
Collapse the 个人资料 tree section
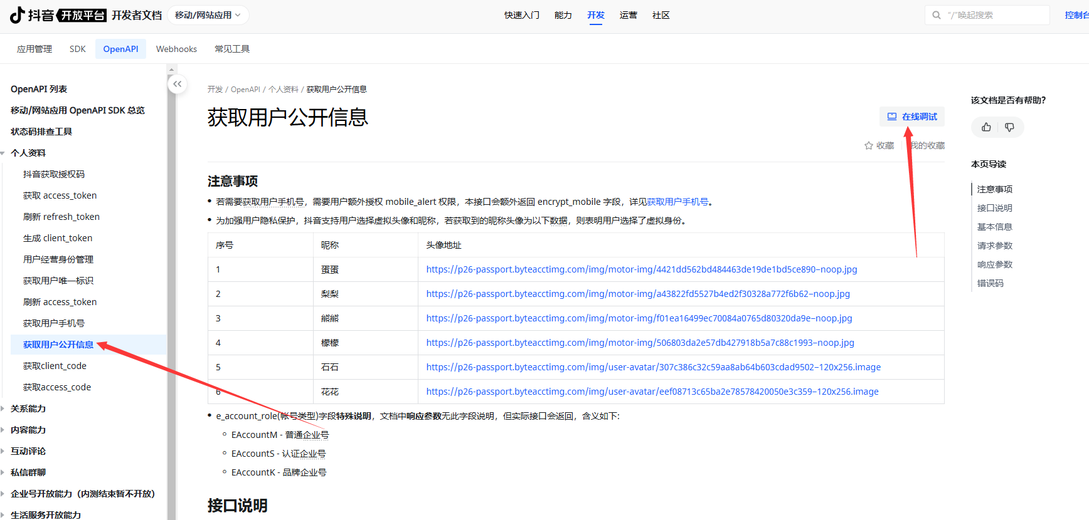tap(3, 153)
